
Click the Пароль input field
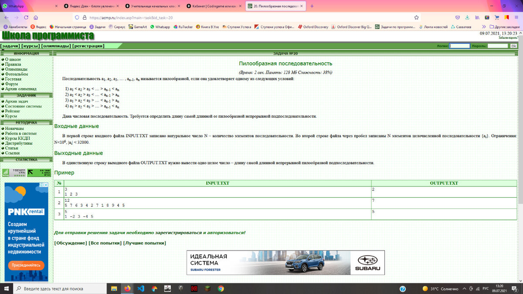(498, 46)
